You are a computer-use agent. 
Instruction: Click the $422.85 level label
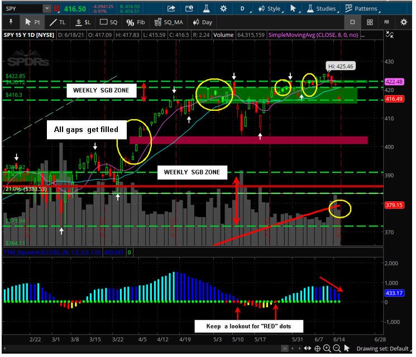(16, 76)
